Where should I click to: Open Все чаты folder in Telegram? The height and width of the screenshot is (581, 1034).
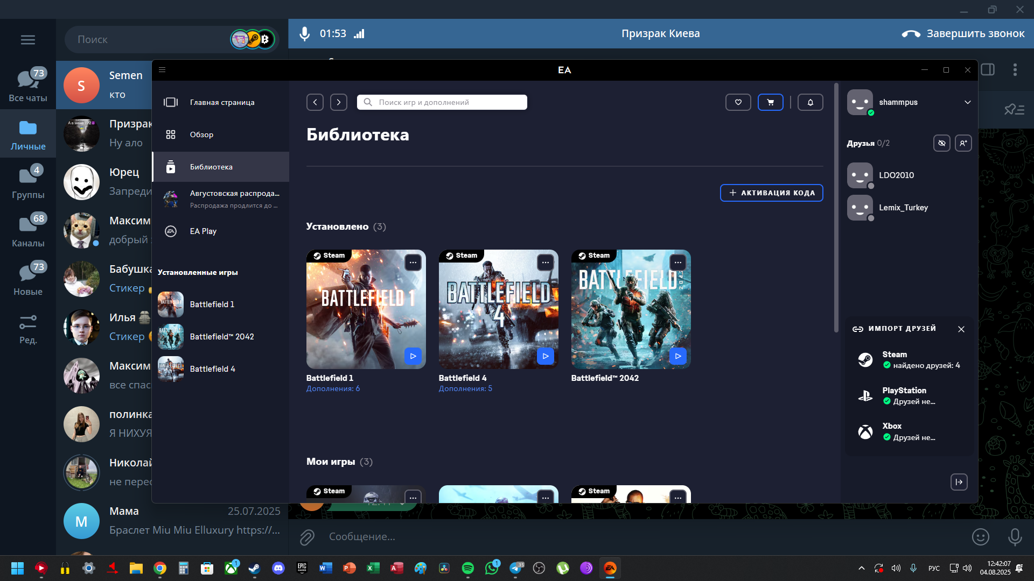click(x=28, y=85)
